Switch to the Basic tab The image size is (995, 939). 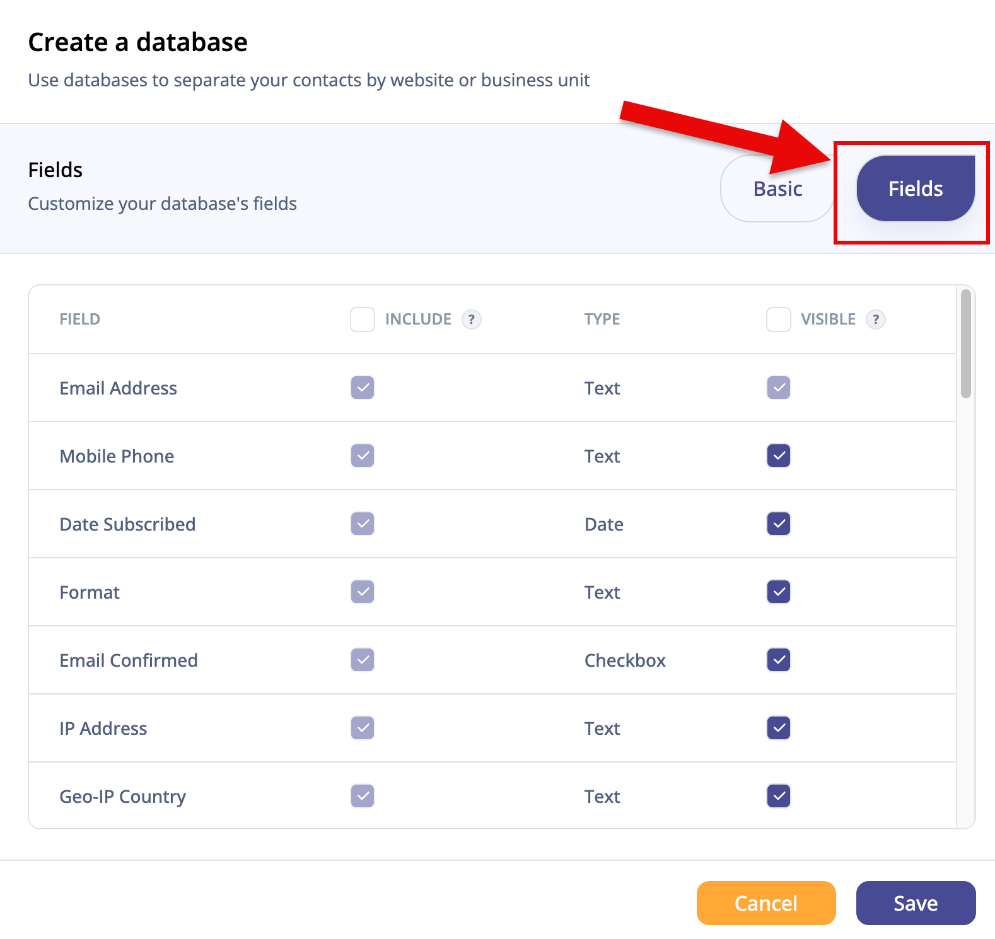pyautogui.click(x=777, y=188)
